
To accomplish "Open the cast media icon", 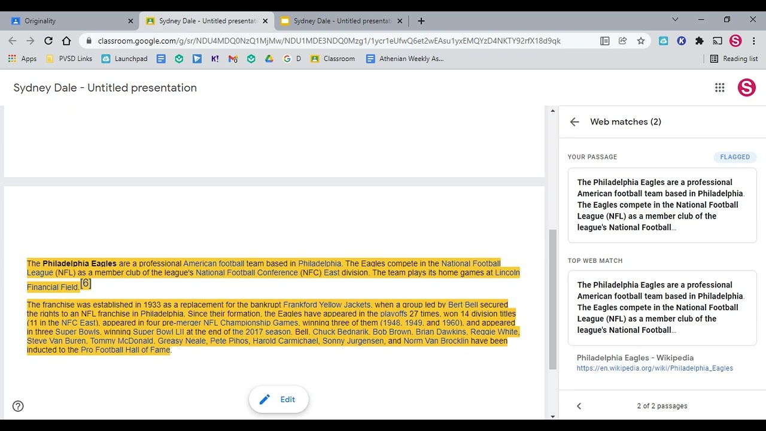I will tap(718, 41).
